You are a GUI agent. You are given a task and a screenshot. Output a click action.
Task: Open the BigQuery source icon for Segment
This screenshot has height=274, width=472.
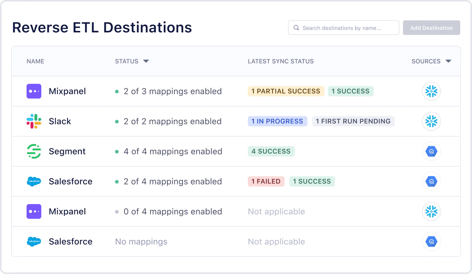[x=431, y=151]
